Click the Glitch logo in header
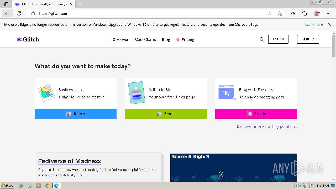Screen dimensions: 336x189 pyautogui.click(x=28, y=39)
